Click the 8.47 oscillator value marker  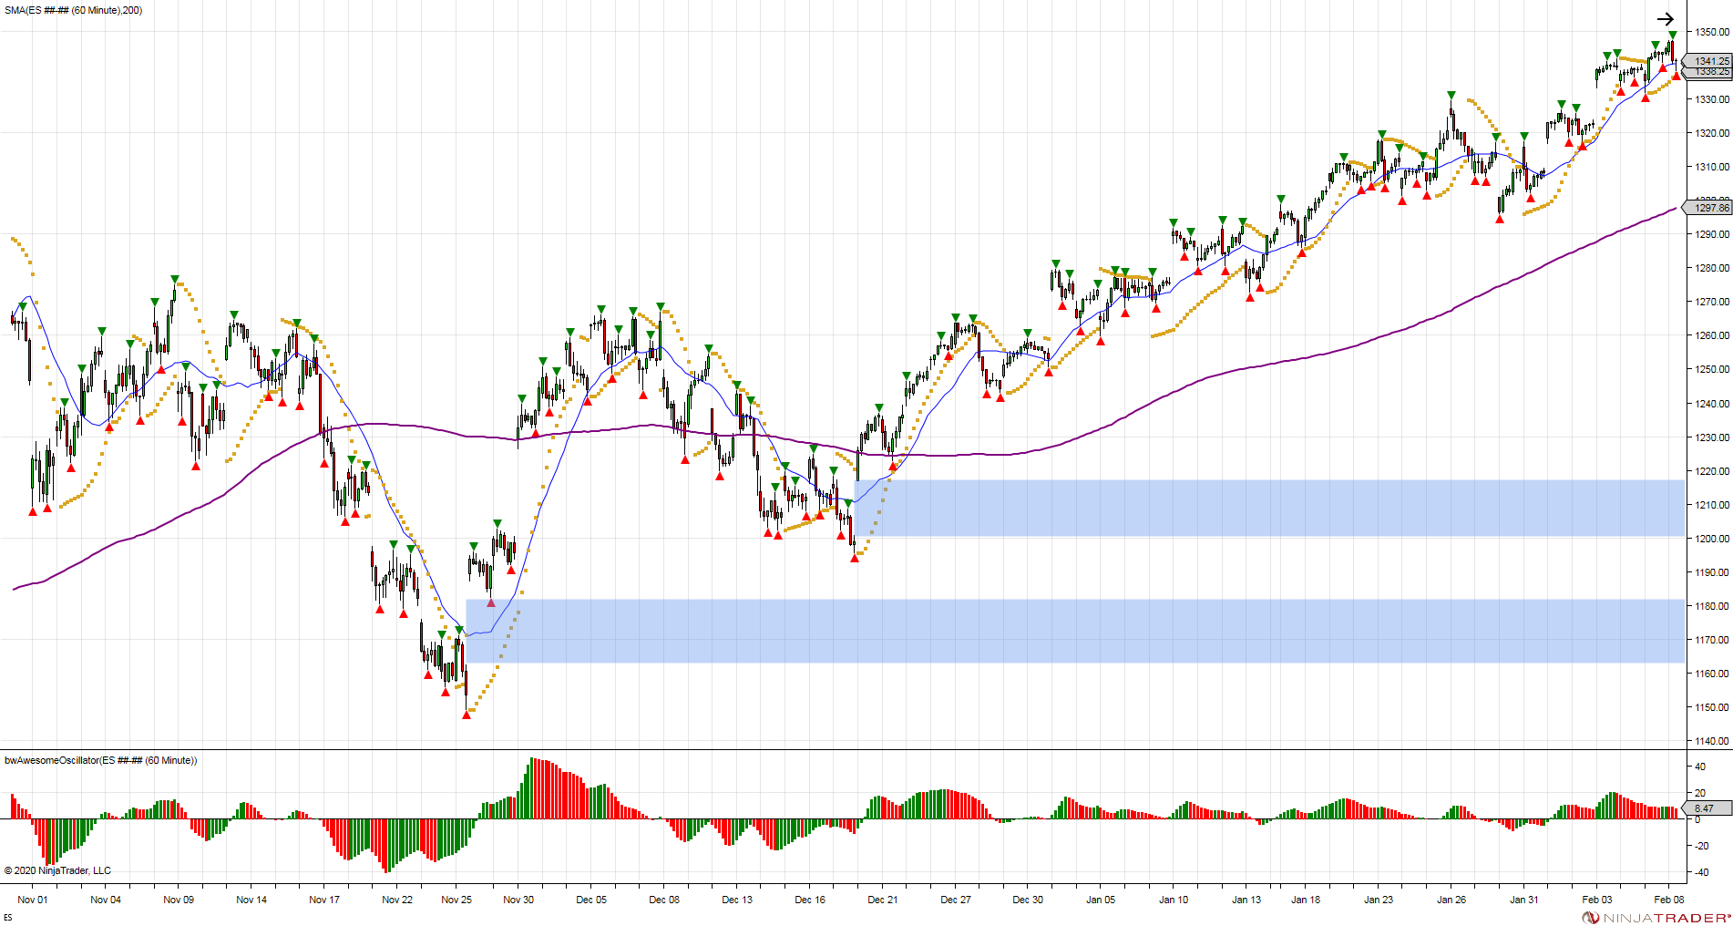(x=1708, y=808)
